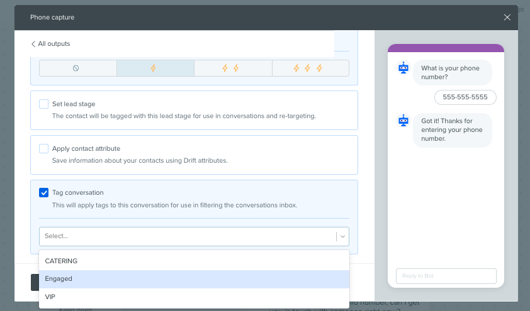The height and width of the screenshot is (311, 530).
Task: Collapse the tag dropdown chevron arrow
Action: point(342,236)
